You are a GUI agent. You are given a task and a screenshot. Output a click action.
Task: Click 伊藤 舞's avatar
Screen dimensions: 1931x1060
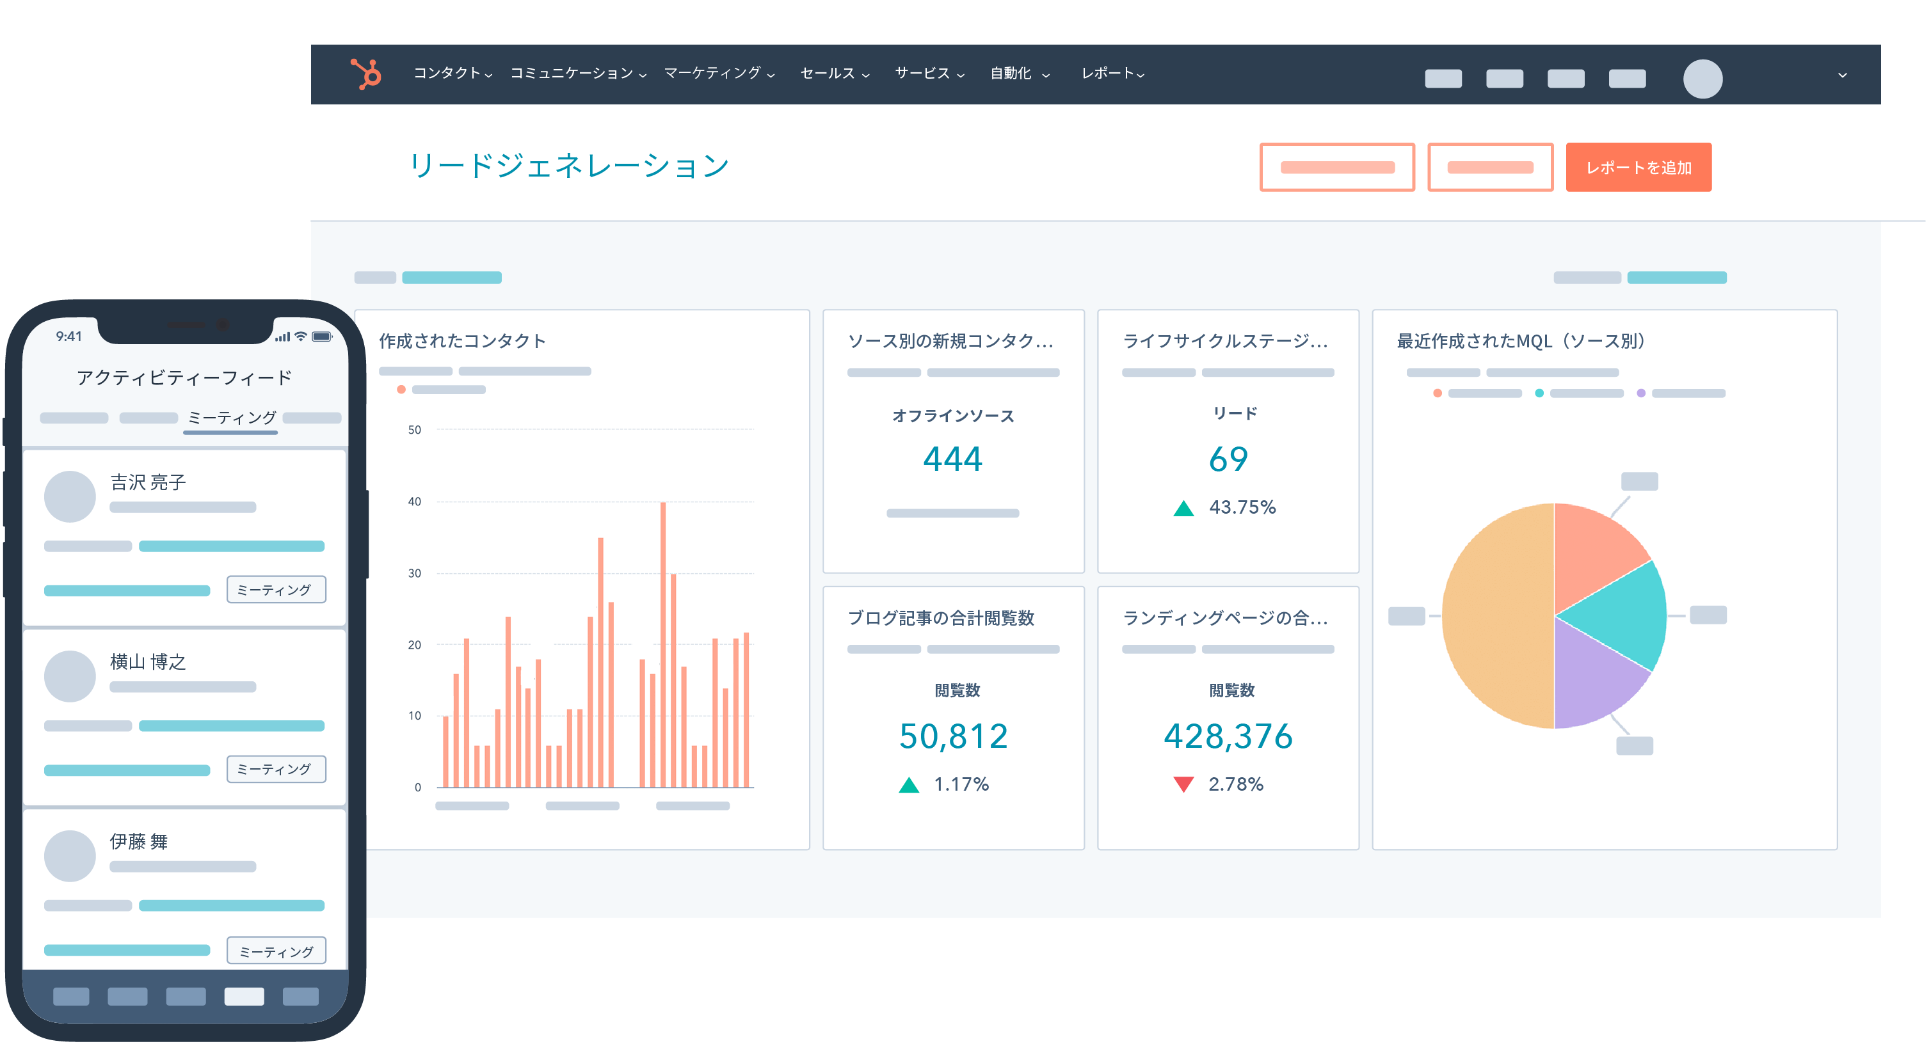[70, 855]
